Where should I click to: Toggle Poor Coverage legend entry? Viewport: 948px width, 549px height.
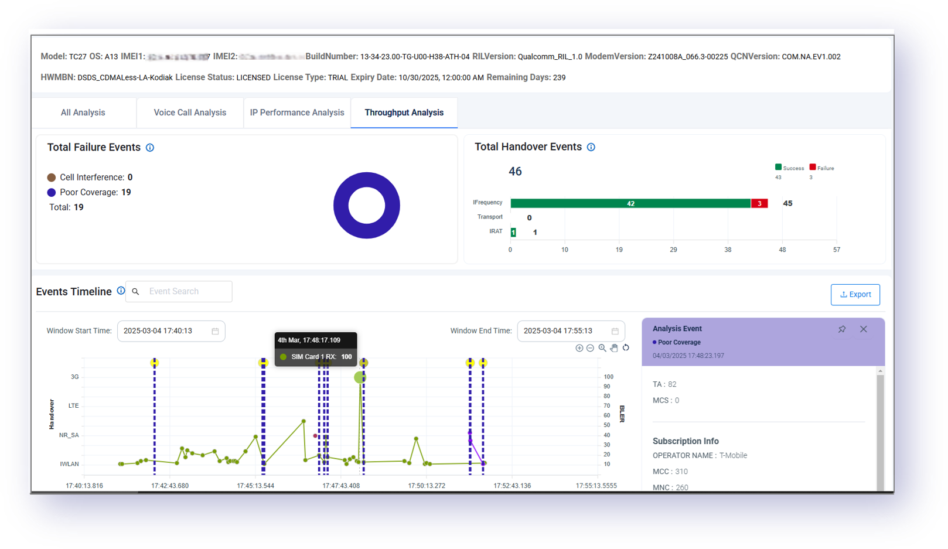click(x=88, y=193)
